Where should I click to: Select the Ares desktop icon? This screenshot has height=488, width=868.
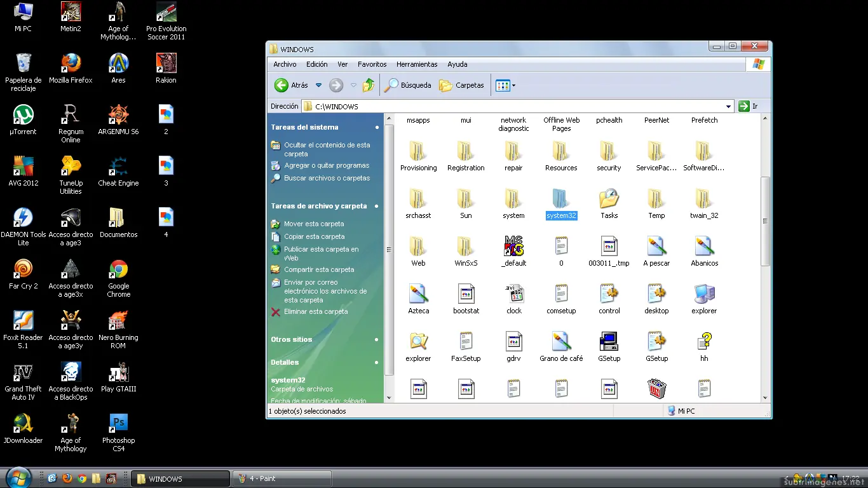[x=118, y=69]
